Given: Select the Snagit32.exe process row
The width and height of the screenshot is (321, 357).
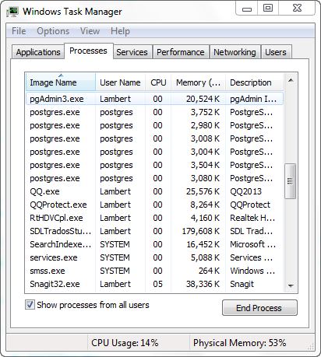Looking at the screenshot, I should pos(154,284).
